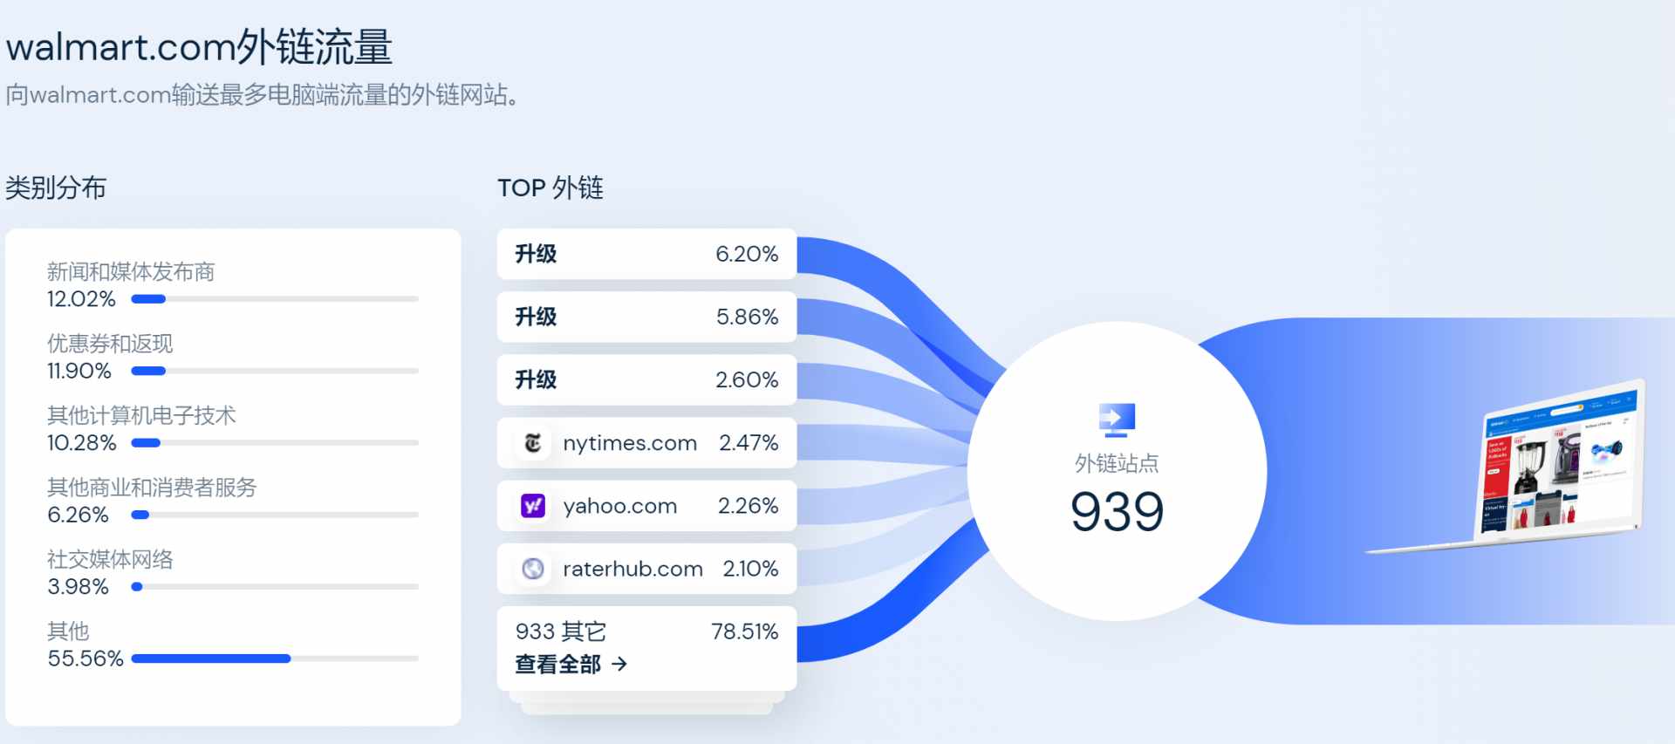Click the 新闻和媒体发布商 category label
The image size is (1675, 744).
131,272
